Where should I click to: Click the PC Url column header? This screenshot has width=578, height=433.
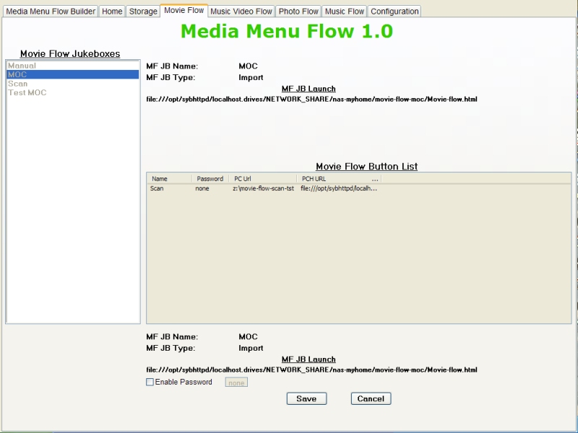click(x=262, y=178)
